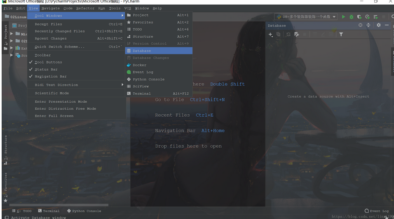The image size is (394, 219).
Task: Open the Window menu
Action: tap(142, 8)
